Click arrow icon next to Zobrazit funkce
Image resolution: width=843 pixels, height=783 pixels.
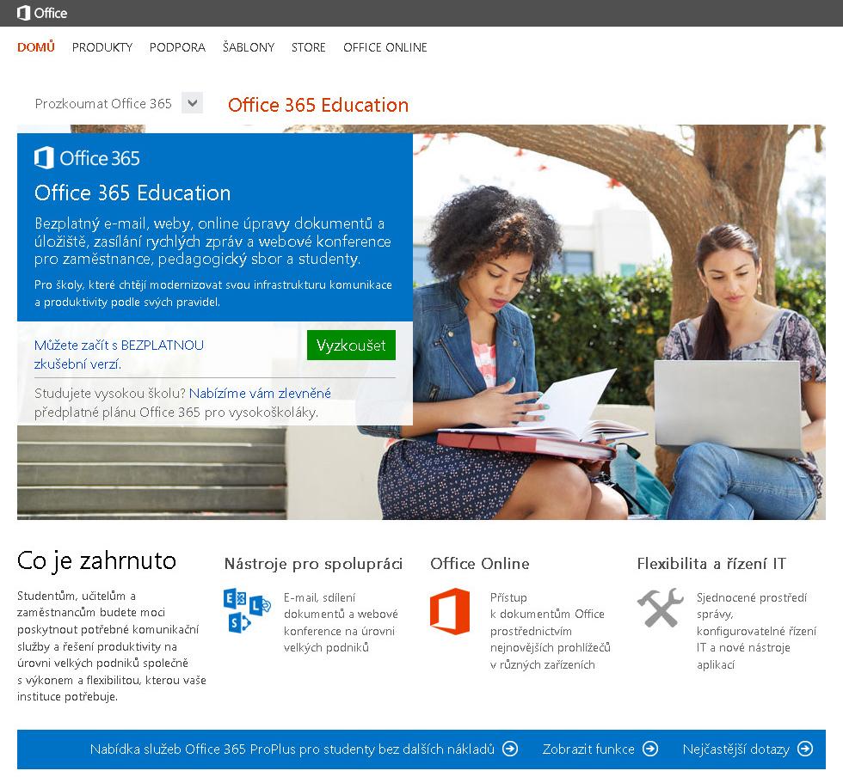click(650, 749)
